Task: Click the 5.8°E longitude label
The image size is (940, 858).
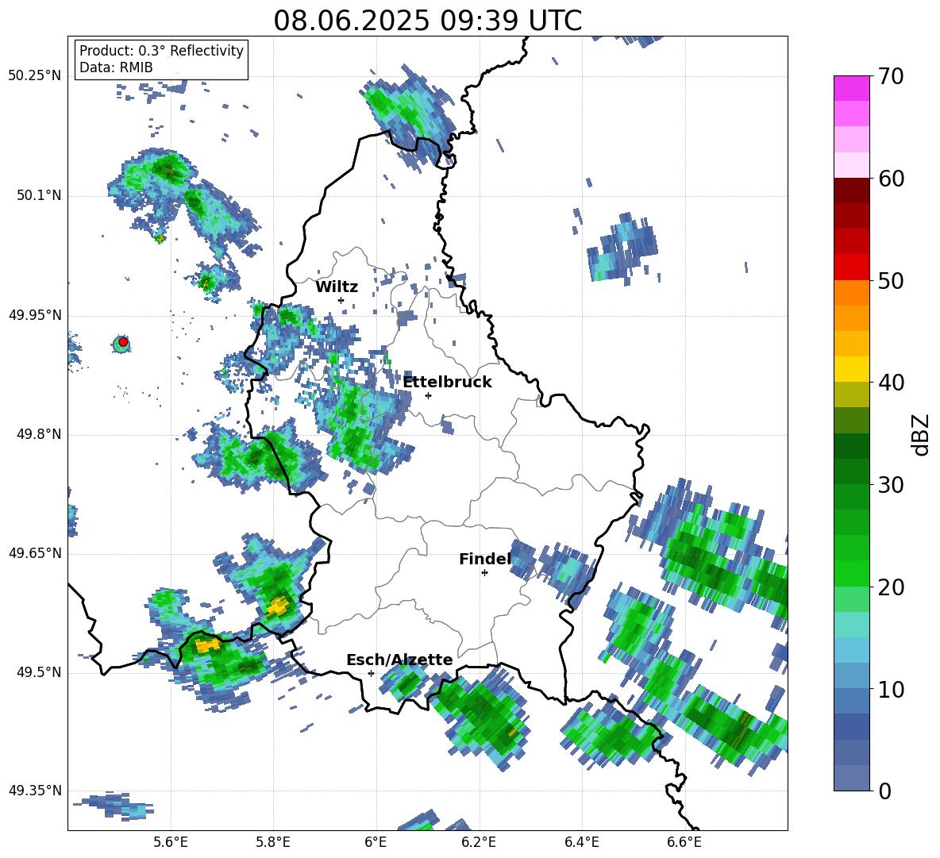Action: tap(273, 842)
